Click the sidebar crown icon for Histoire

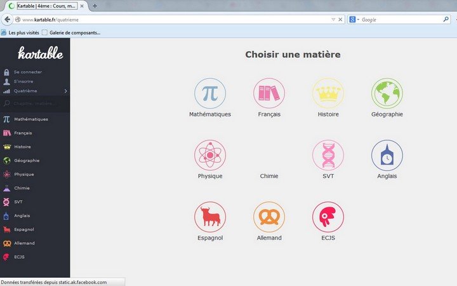pos(7,147)
